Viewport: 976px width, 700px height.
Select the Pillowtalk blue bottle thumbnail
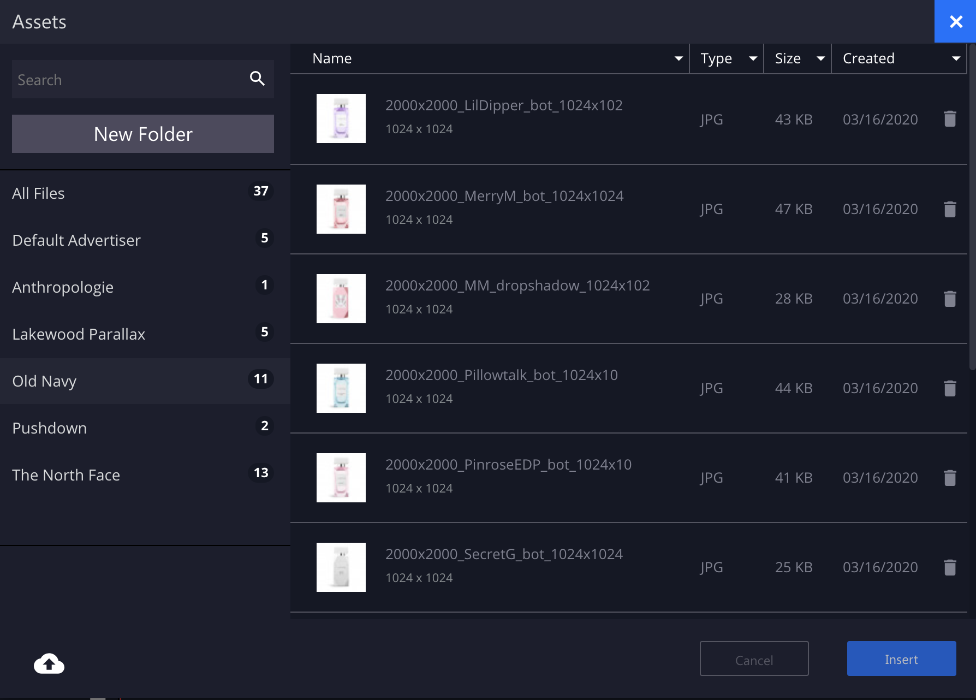[341, 388]
